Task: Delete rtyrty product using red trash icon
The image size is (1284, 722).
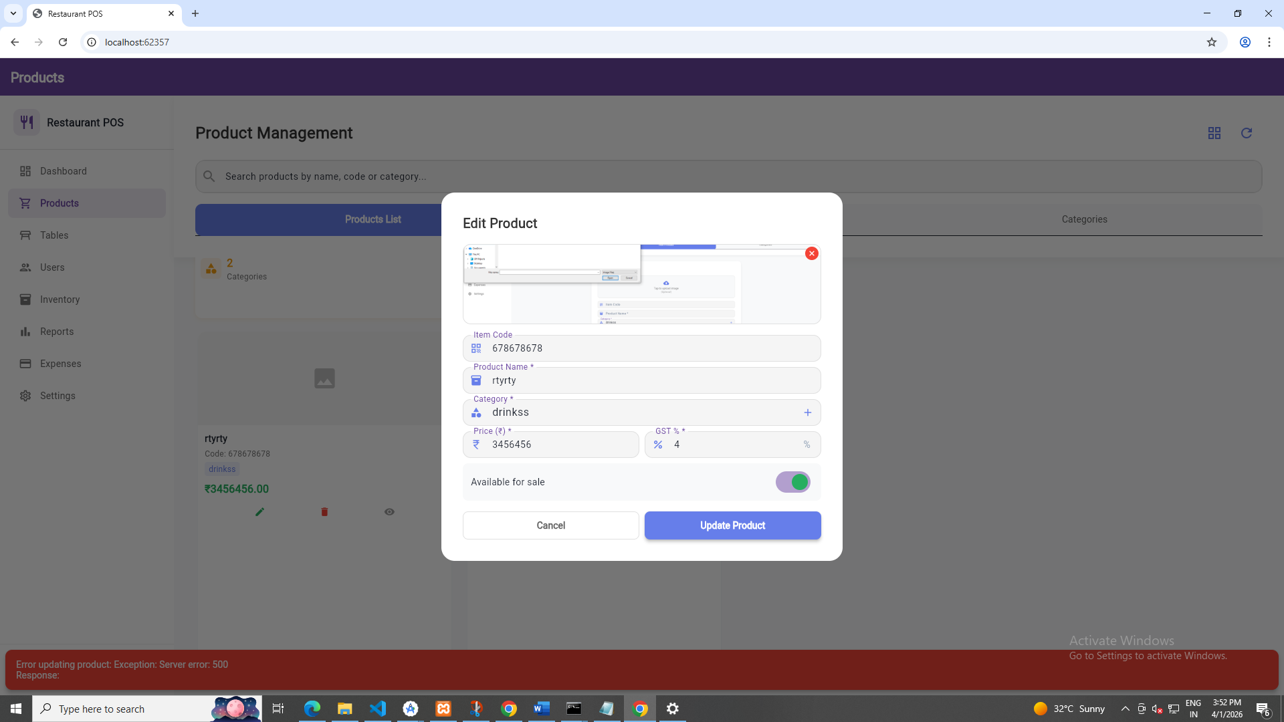Action: click(324, 512)
